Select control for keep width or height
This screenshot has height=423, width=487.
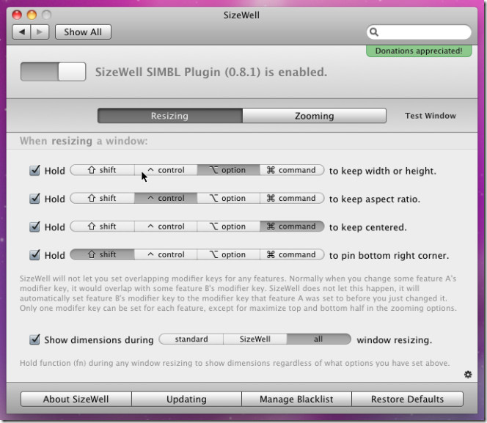(x=166, y=170)
